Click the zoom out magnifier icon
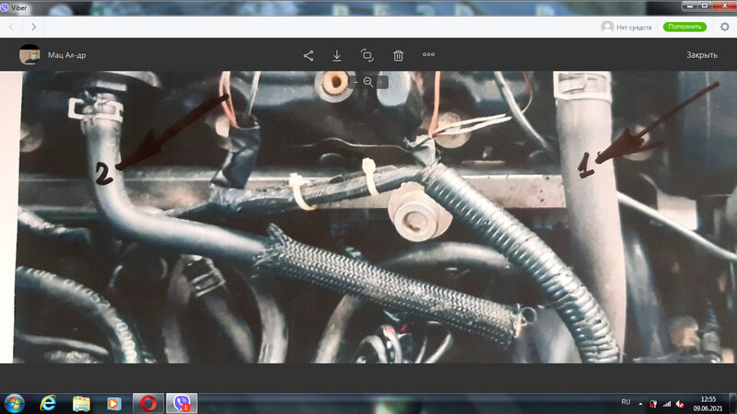The image size is (737, 414). click(368, 82)
